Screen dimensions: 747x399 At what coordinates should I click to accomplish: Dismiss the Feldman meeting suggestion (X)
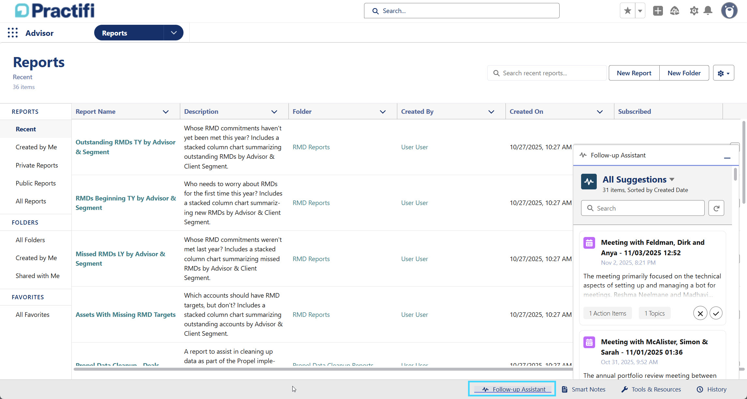(700, 313)
